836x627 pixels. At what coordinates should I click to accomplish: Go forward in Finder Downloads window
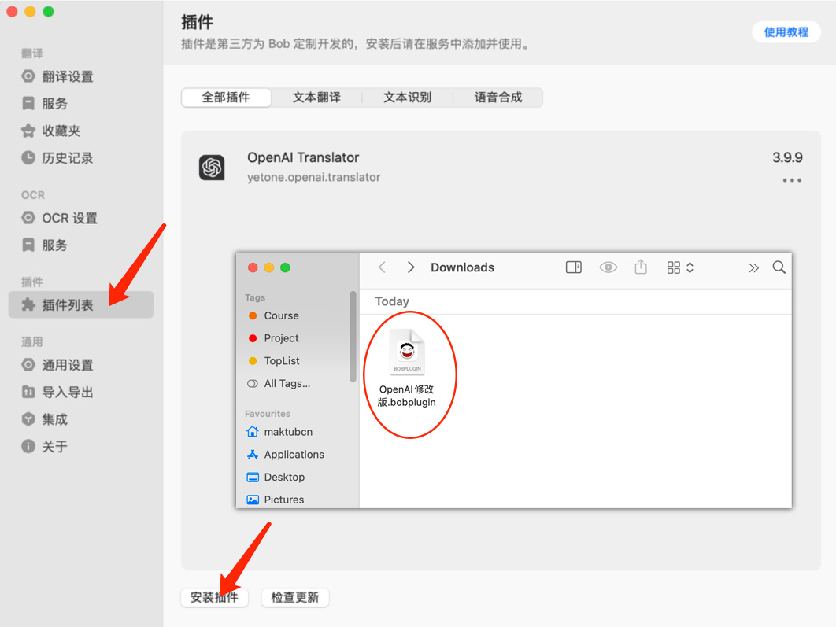tap(411, 267)
